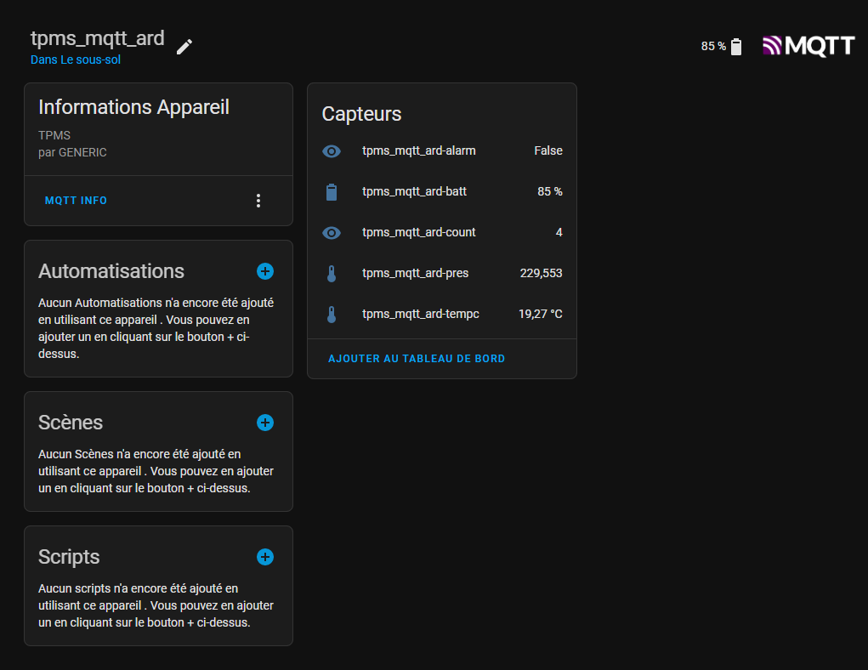Click the thermometer icon beside tpms_mqtt_ard-pres
The width and height of the screenshot is (868, 670).
(332, 274)
